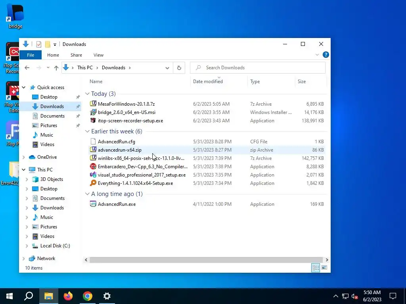Collapse the Earlier this week group
The height and width of the screenshot is (304, 406).
[x=87, y=131]
